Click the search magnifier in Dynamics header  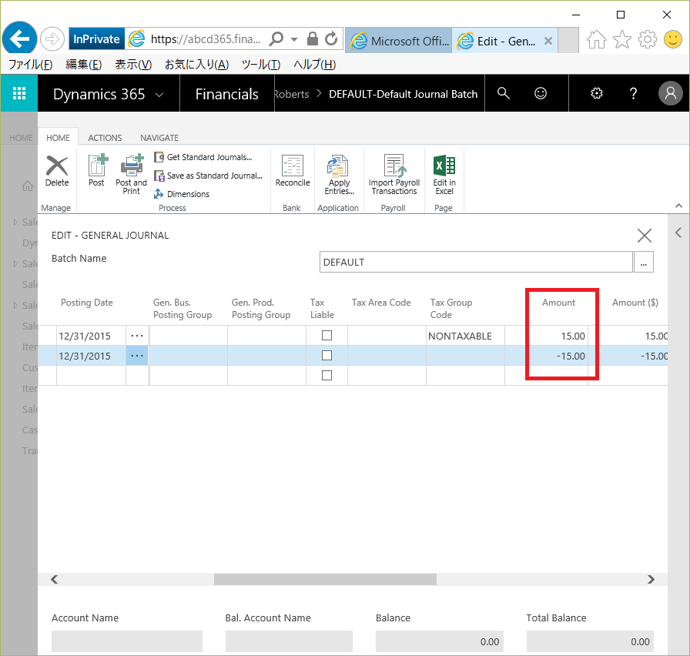pos(504,93)
